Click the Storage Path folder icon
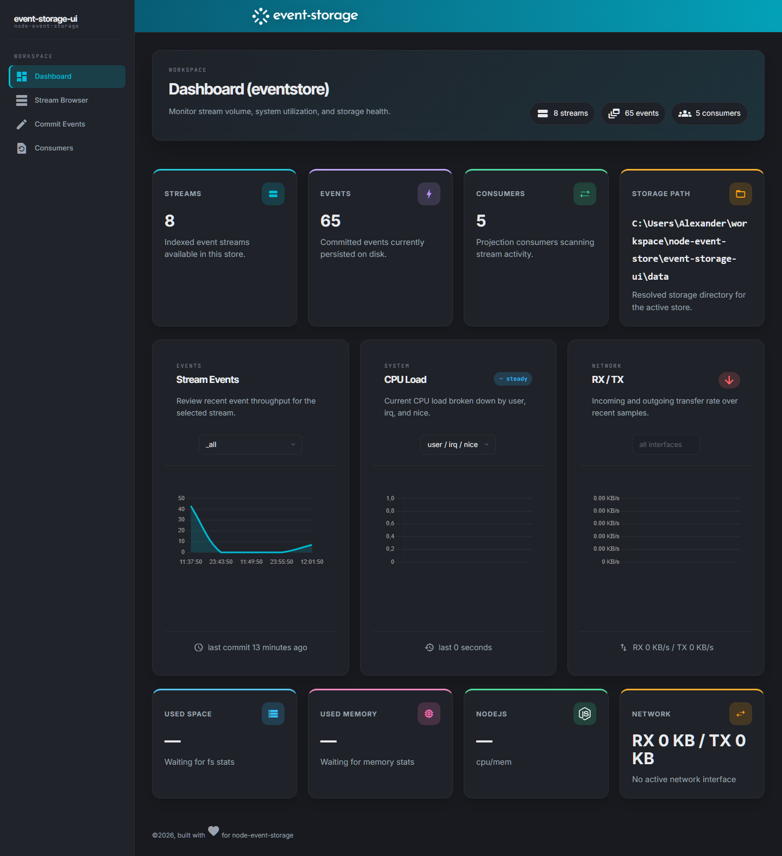Screen dimensions: 782x856 [x=741, y=194]
